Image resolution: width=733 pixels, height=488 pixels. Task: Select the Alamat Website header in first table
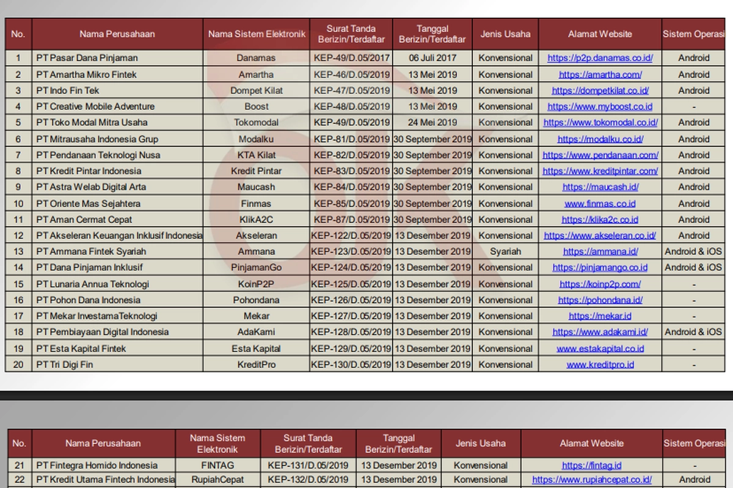coord(600,34)
